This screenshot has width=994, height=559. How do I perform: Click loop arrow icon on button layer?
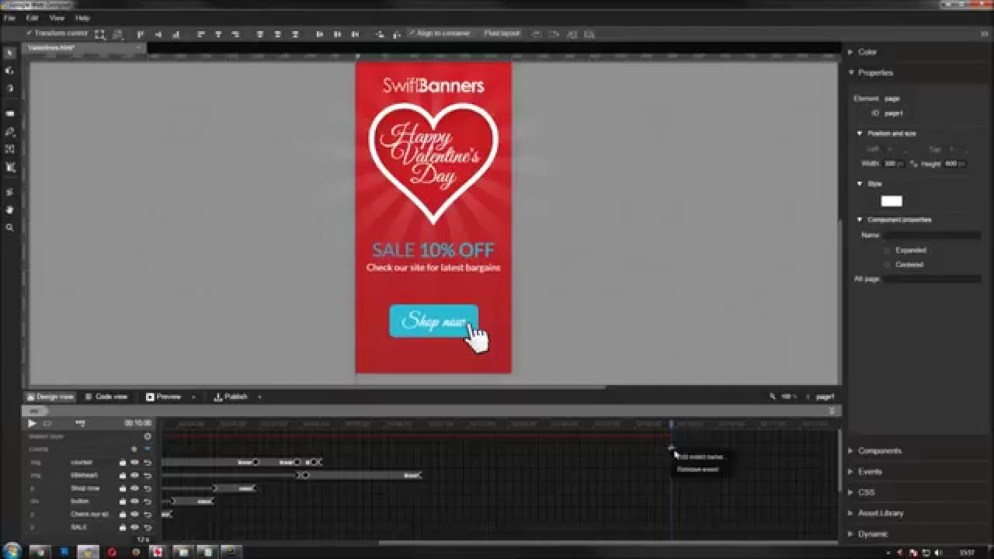click(x=147, y=501)
